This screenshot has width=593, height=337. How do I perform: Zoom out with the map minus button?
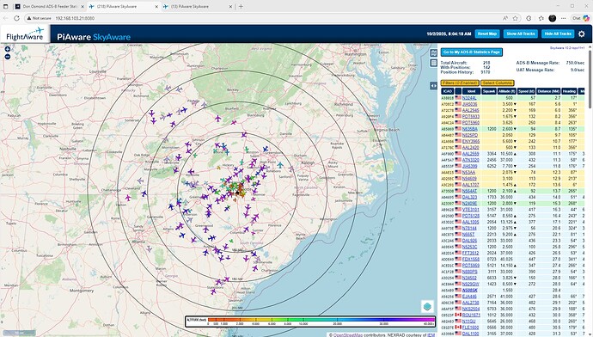(x=7, y=57)
